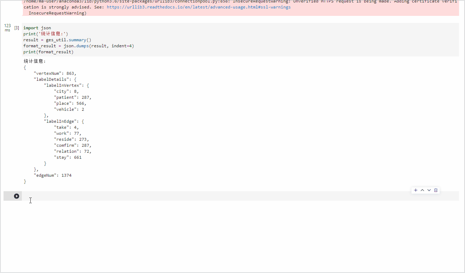Delete the cell using the trash icon
The image size is (465, 273).
pos(436,190)
